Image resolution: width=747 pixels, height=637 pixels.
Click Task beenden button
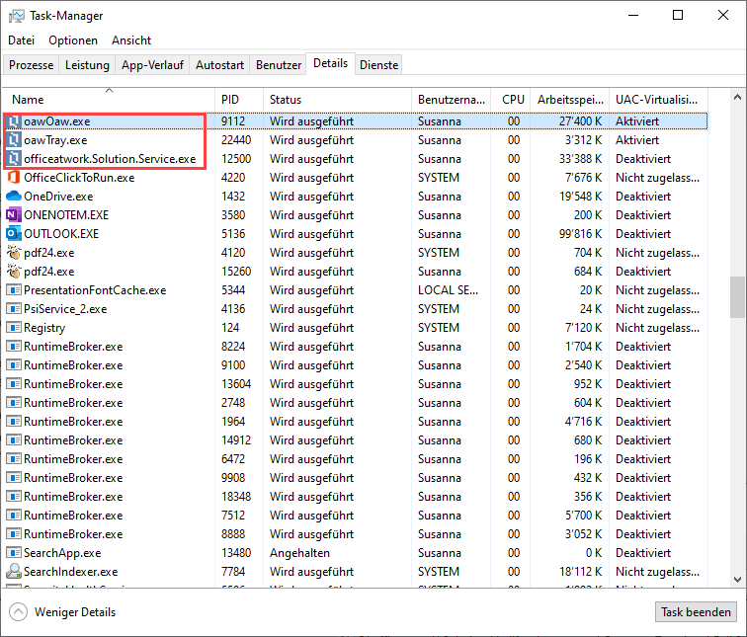(x=696, y=611)
